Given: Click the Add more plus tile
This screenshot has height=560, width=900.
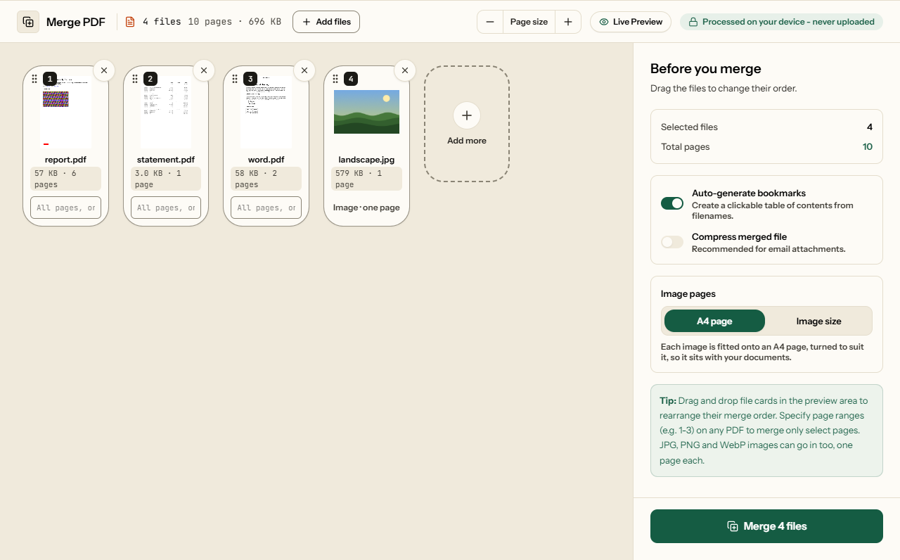Looking at the screenshot, I should 467,124.
